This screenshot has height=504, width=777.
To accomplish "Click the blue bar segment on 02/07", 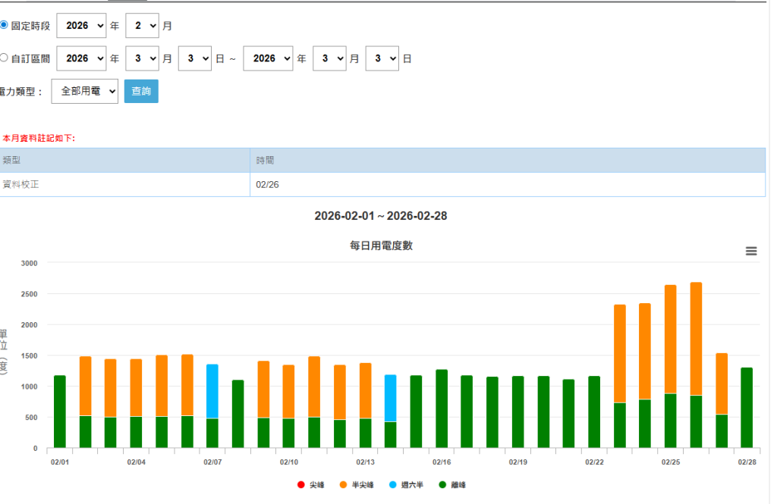I will [212, 391].
